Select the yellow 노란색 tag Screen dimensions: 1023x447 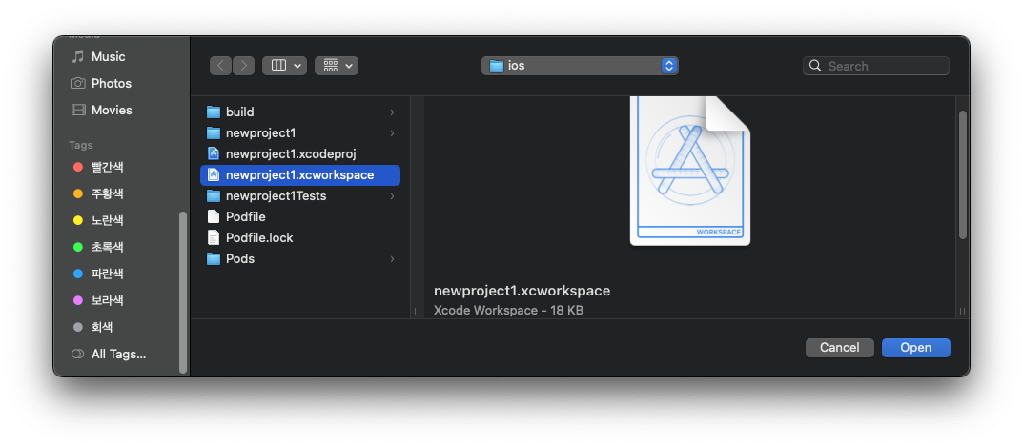[x=98, y=220]
